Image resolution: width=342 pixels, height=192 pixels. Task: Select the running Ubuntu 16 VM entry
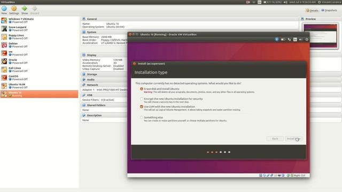(x=39, y=94)
